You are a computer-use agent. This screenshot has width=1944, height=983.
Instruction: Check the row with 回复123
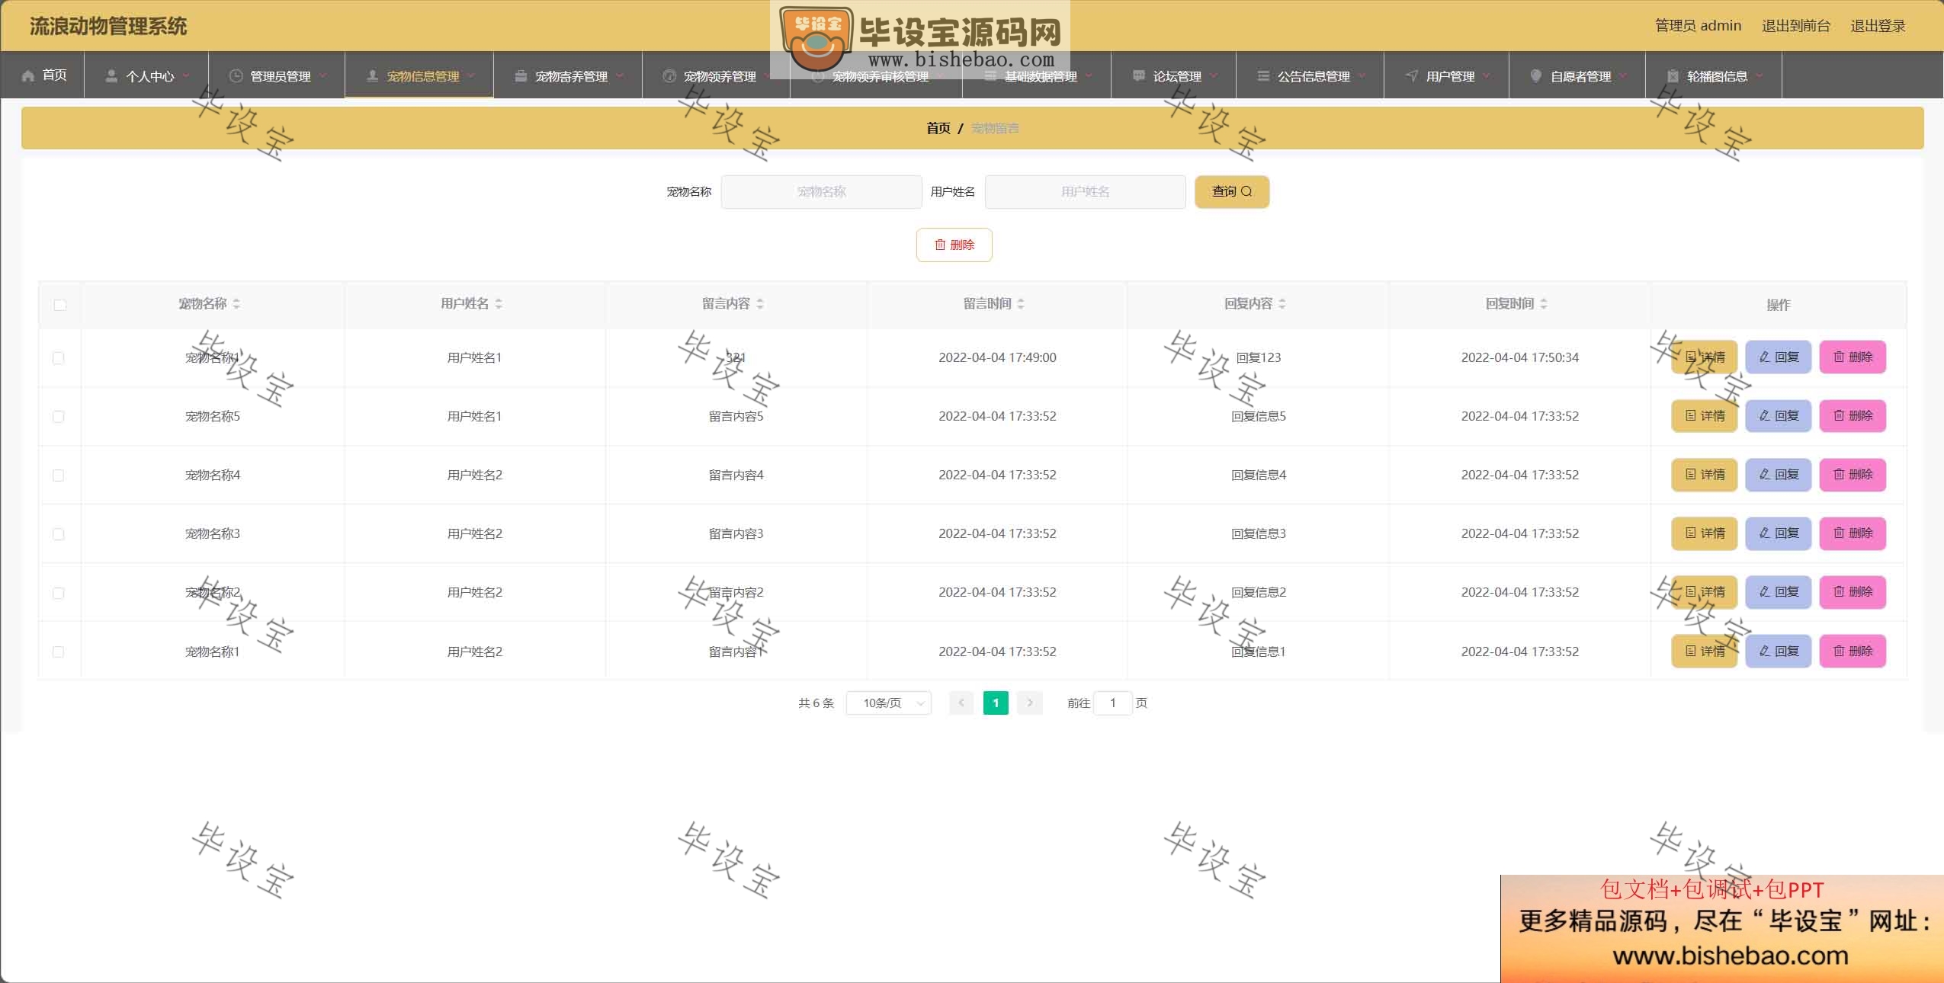[x=59, y=358]
